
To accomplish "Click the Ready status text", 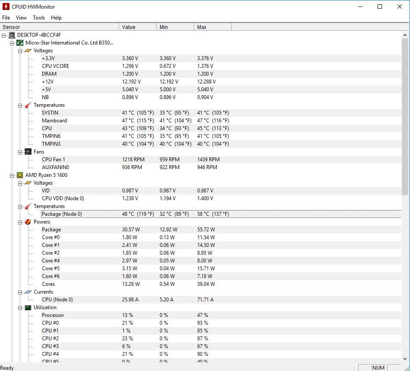I will [7, 368].
